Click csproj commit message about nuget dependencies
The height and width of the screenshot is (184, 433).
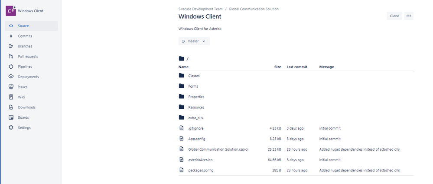(360, 149)
